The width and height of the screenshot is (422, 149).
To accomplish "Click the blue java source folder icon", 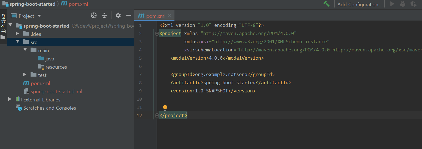I will point(41,58).
